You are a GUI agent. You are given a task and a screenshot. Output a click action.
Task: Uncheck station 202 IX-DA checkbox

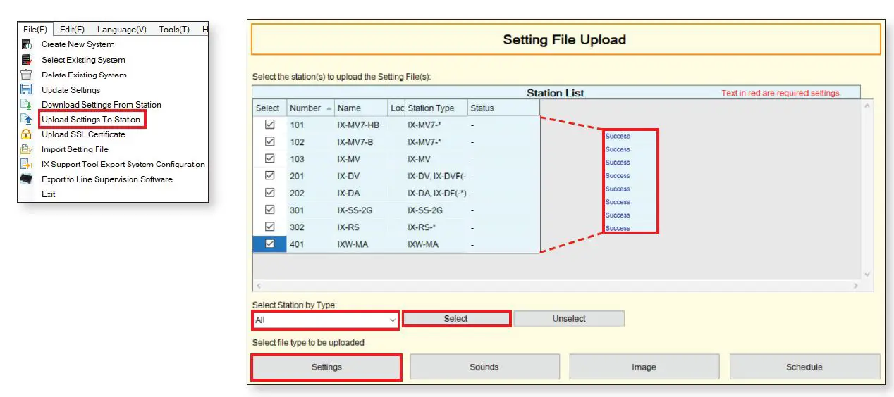tap(269, 192)
